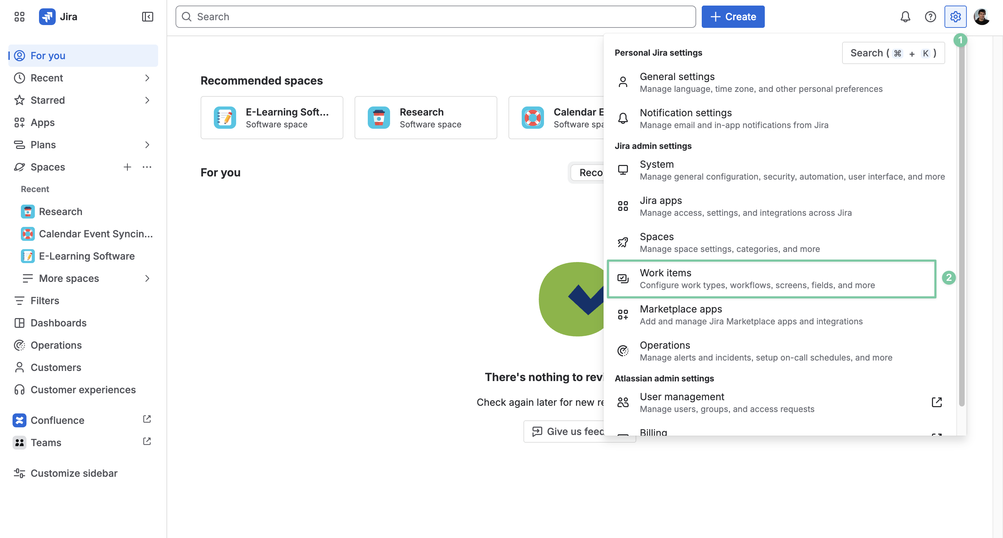The width and height of the screenshot is (1003, 538).
Task: Toggle the settings gear menu
Action: click(x=955, y=17)
